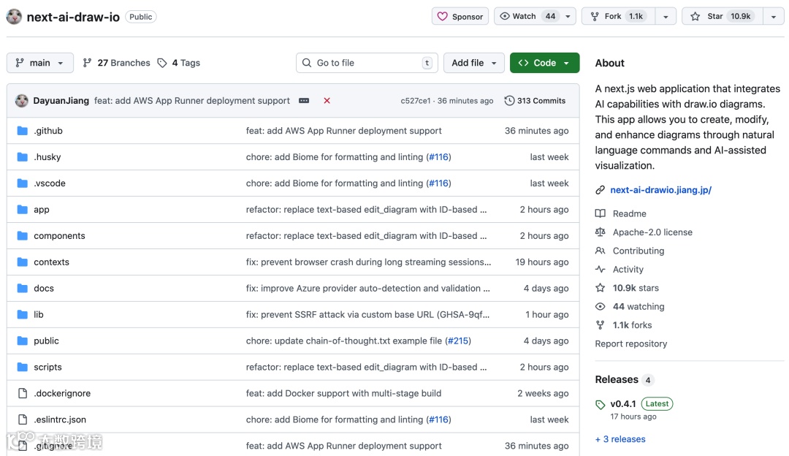789x456 pixels.
Task: Open the star lists dropdown arrow
Action: tap(773, 16)
